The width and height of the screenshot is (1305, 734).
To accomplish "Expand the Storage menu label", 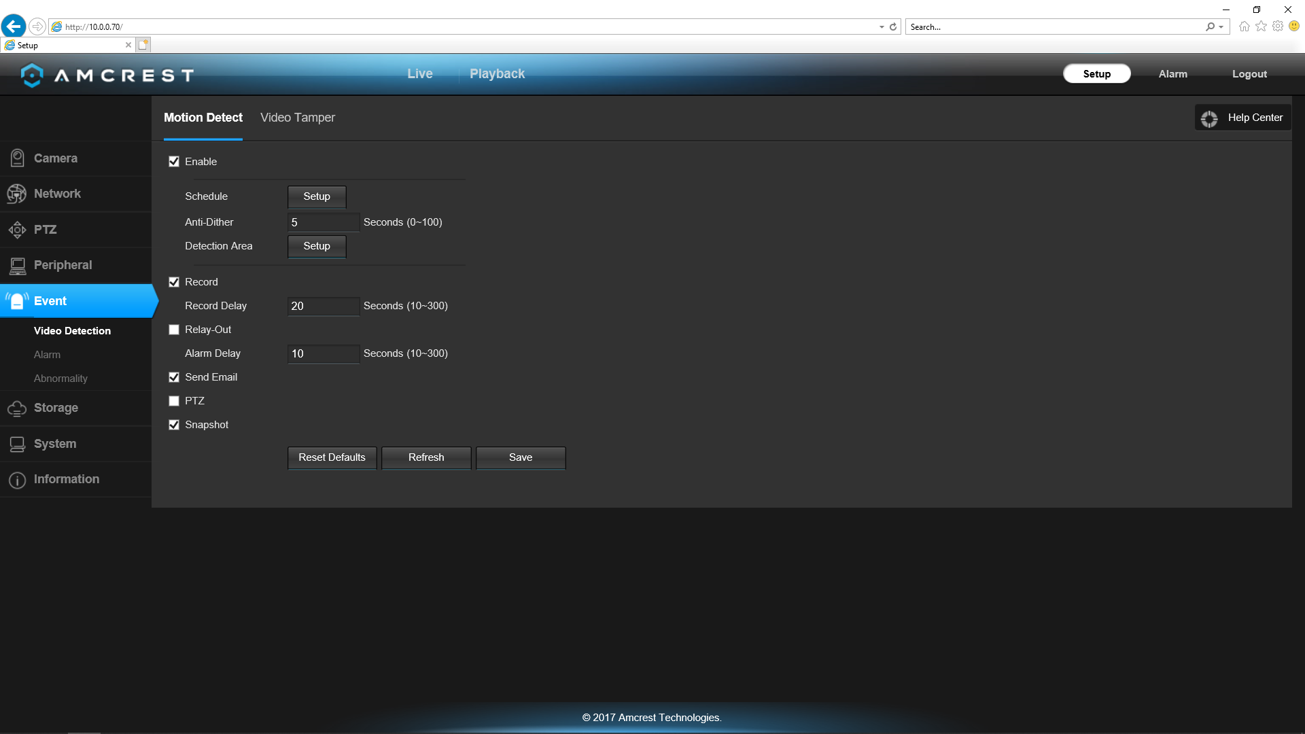I will (x=56, y=408).
